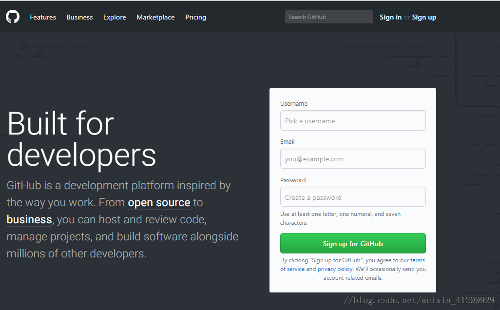
Task: Click the Sign up for GitHub button
Action: coord(353,243)
